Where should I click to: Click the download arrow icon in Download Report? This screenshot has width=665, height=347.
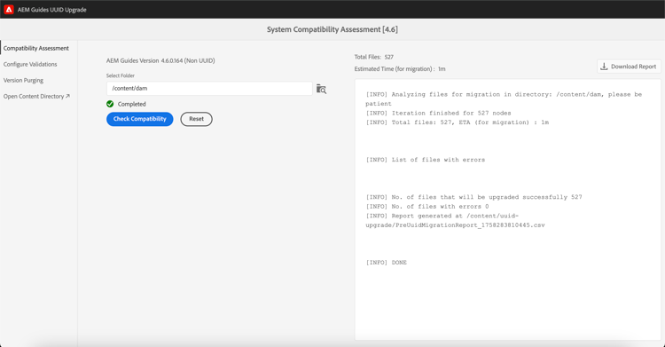coord(604,67)
